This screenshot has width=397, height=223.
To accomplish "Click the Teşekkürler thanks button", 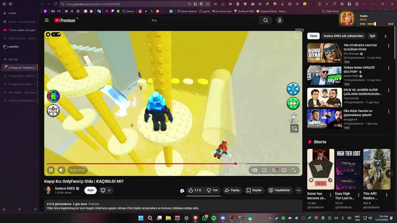I will coord(279,190).
